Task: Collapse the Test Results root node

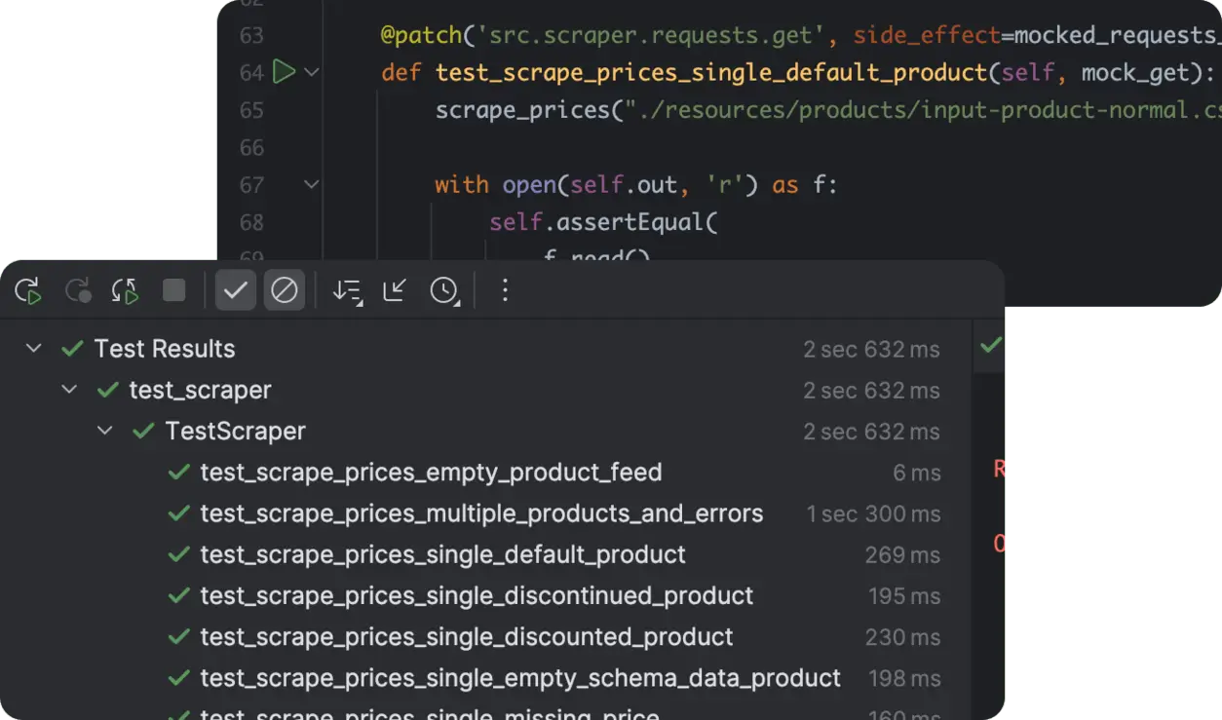Action: tap(32, 348)
